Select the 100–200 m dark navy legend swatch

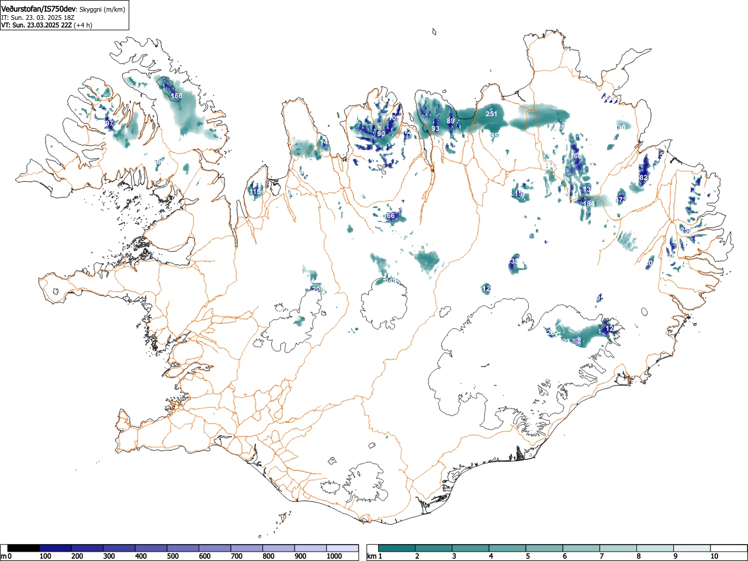tap(56, 548)
